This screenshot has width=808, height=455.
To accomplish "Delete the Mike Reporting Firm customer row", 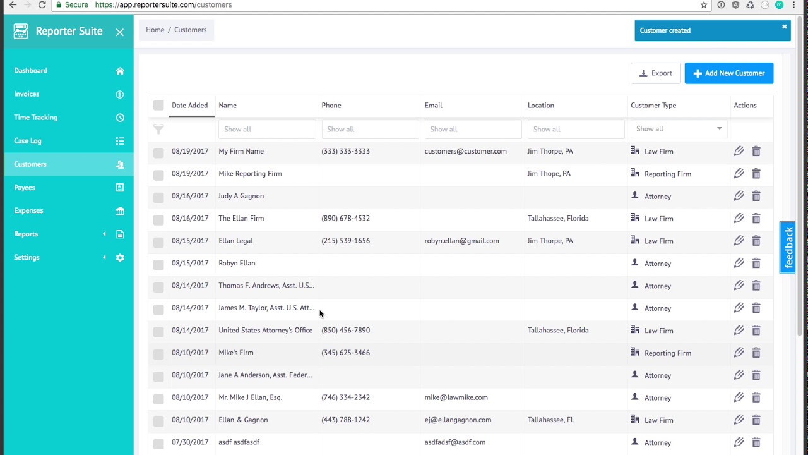I will (756, 174).
